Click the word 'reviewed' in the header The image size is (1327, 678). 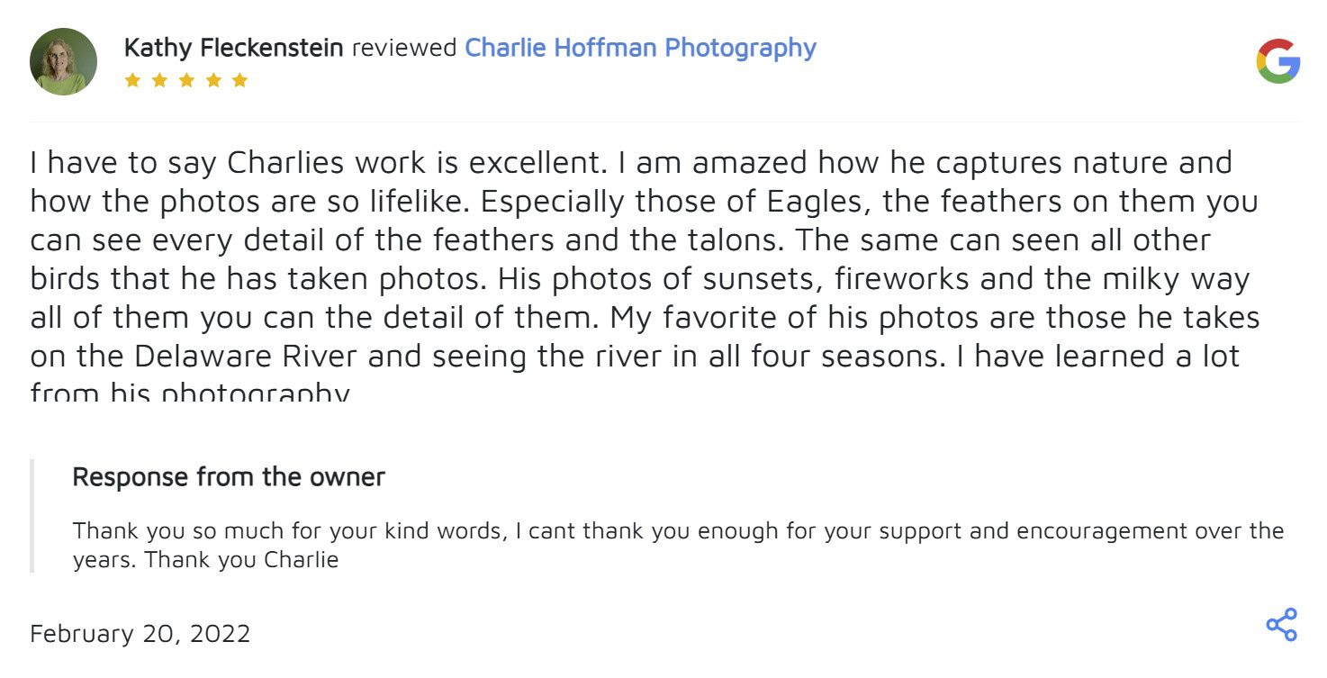point(403,48)
